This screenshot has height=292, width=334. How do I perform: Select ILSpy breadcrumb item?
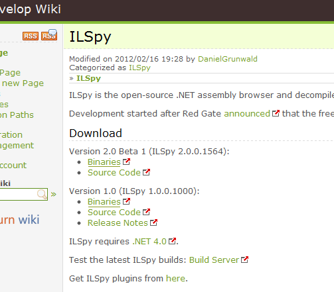pyautogui.click(x=88, y=78)
